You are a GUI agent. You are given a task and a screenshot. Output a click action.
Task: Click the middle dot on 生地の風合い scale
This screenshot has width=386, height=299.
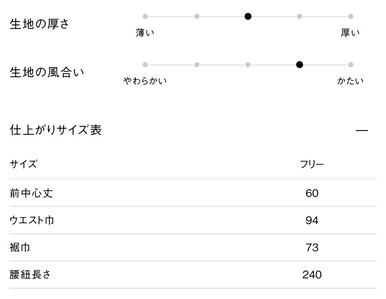point(248,65)
